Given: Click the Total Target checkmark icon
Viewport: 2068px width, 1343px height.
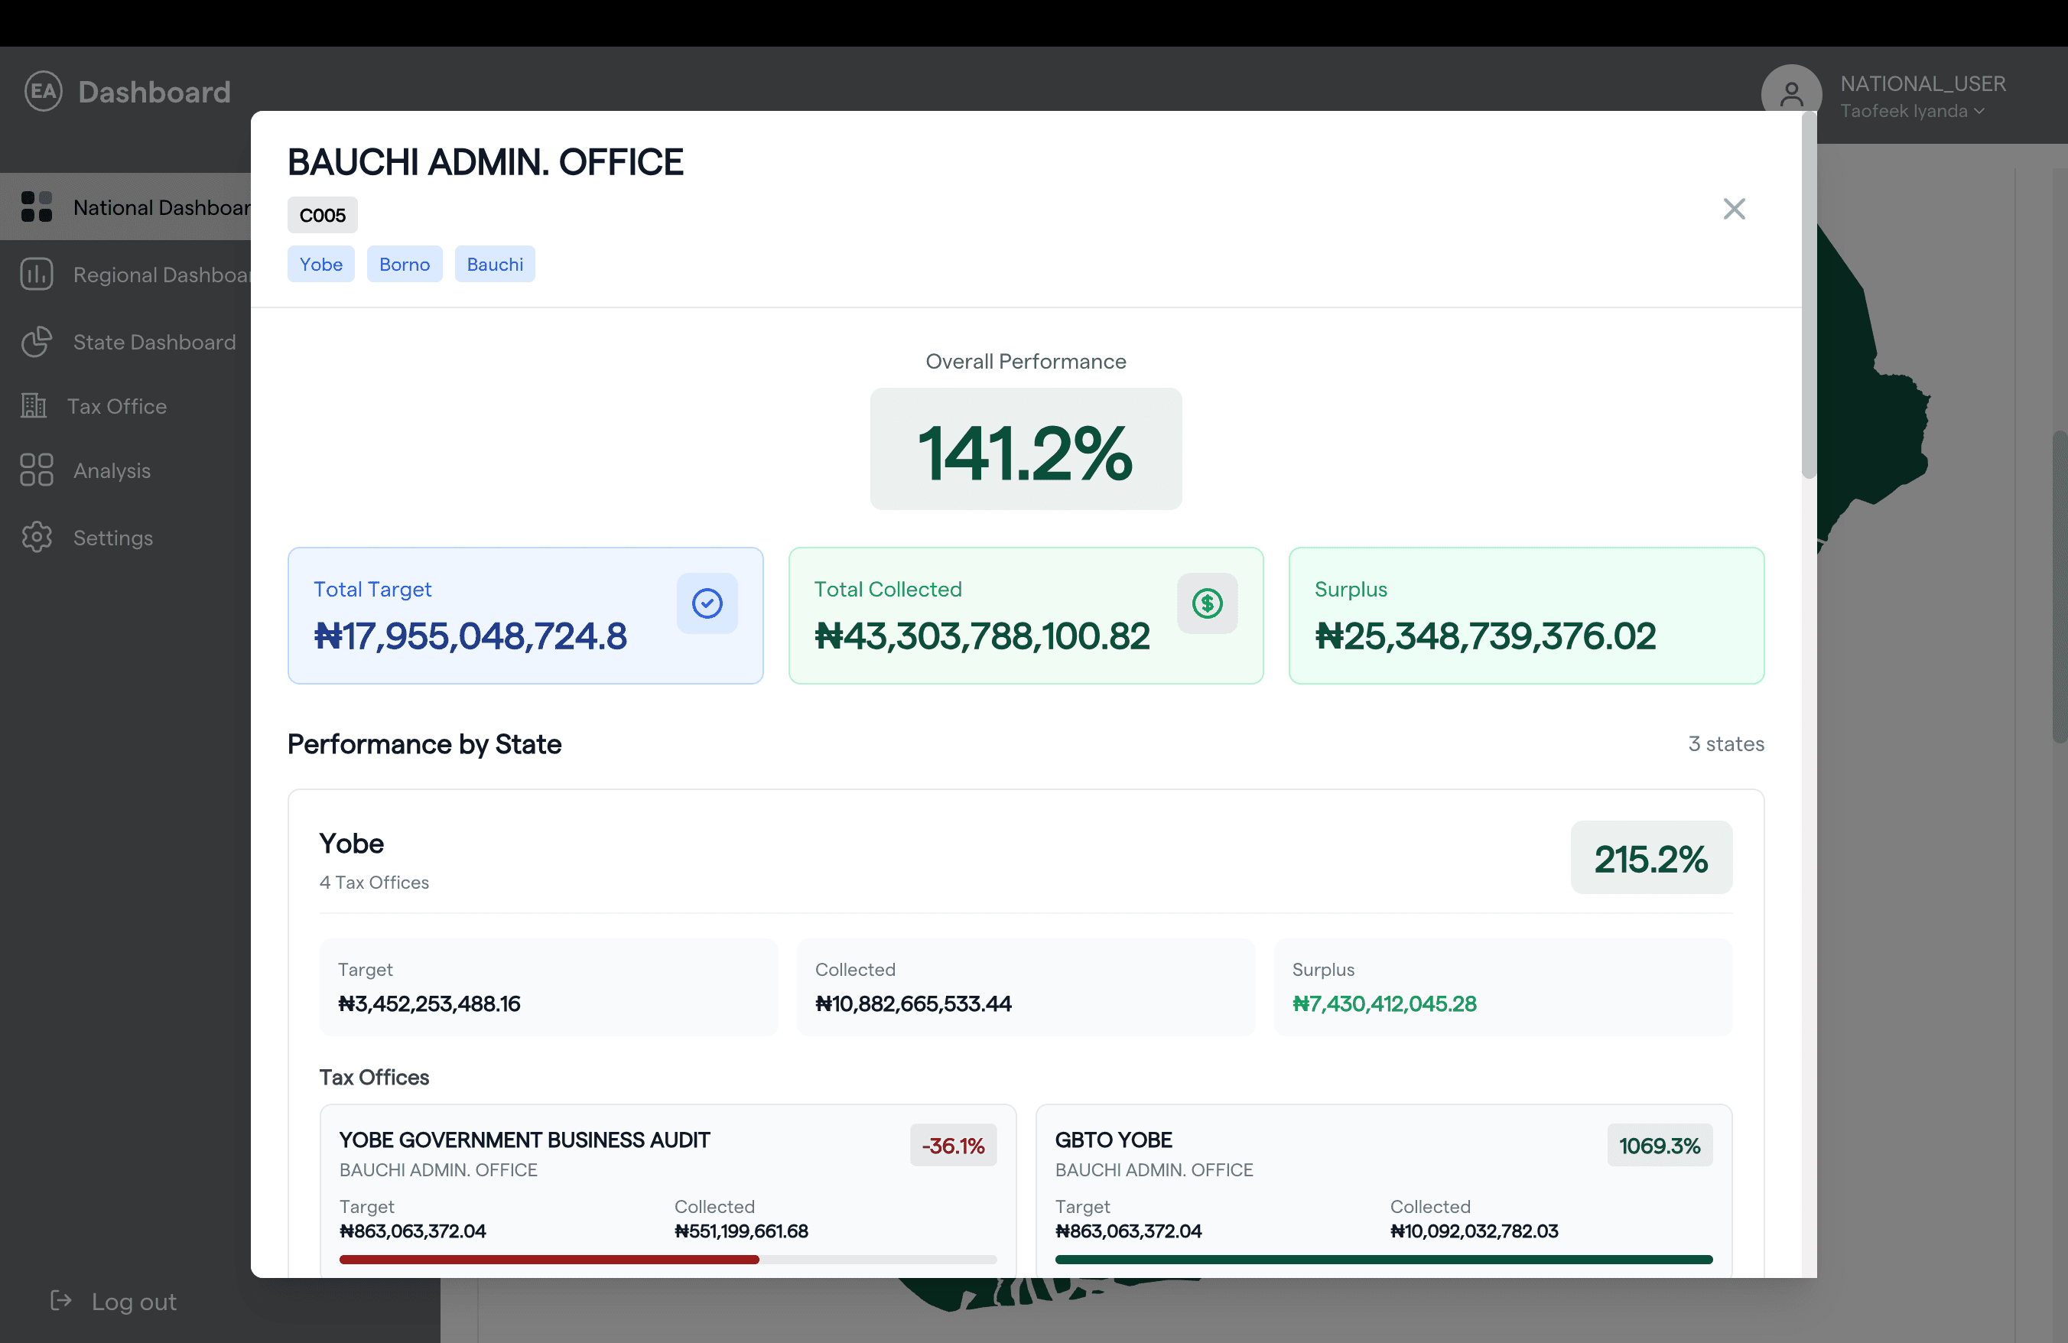Looking at the screenshot, I should 707,603.
